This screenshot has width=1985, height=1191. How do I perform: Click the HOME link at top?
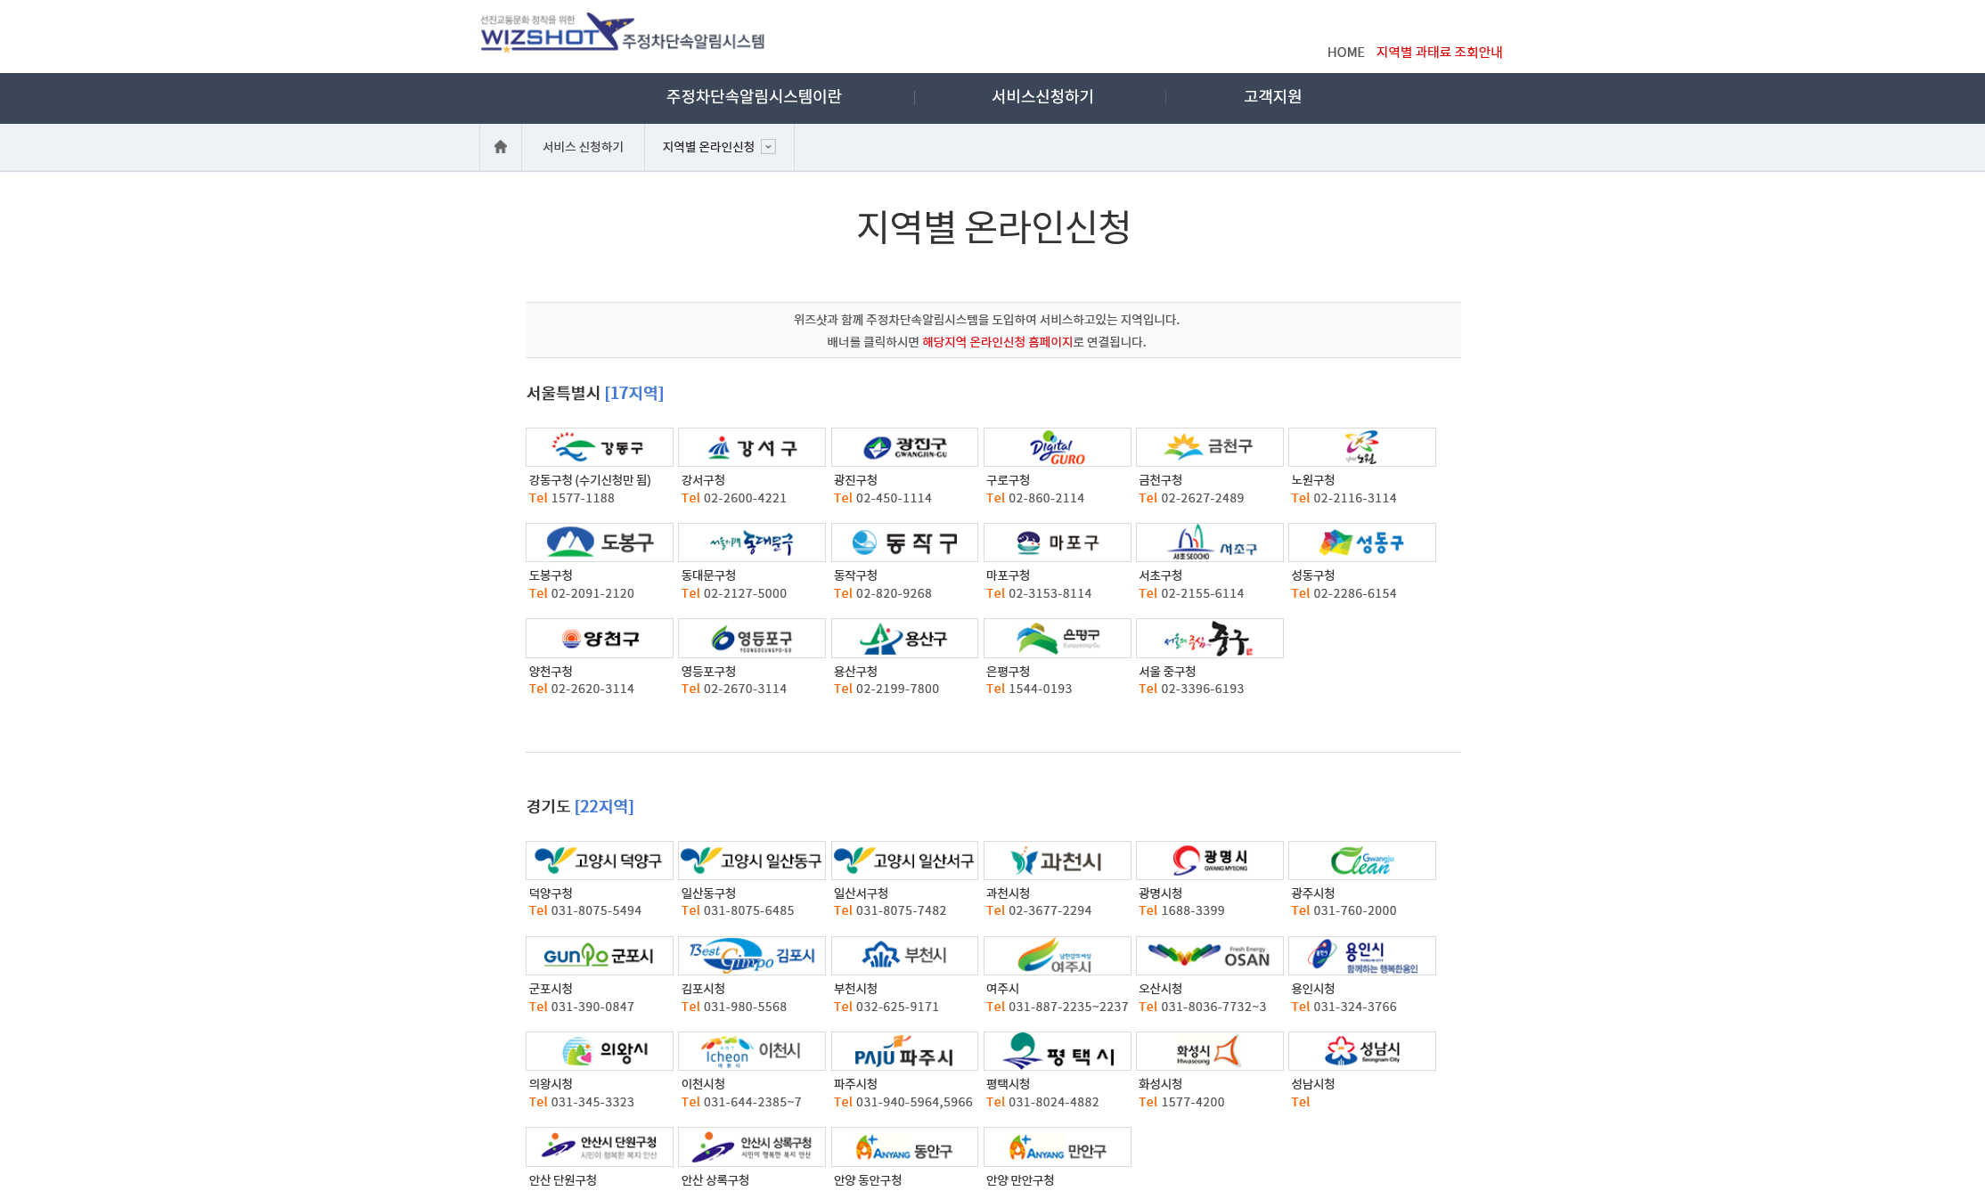pos(1345,53)
